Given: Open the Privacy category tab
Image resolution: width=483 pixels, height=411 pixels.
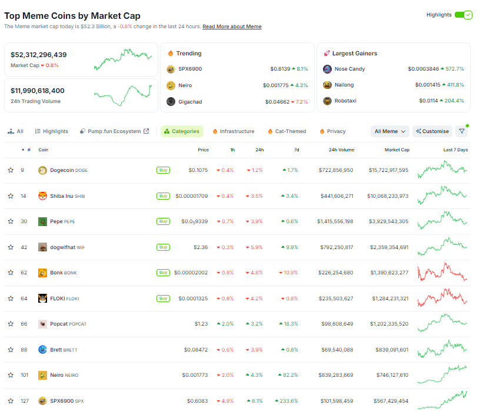Looking at the screenshot, I should pos(332,131).
